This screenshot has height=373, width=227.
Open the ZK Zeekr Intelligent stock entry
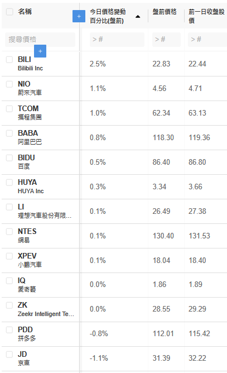(x=46, y=309)
